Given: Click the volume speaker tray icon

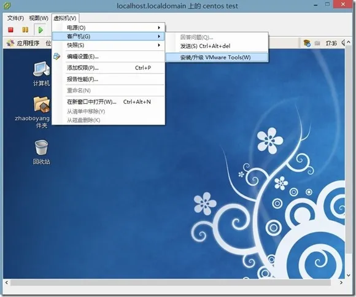Looking at the screenshot, I should click(344, 43).
